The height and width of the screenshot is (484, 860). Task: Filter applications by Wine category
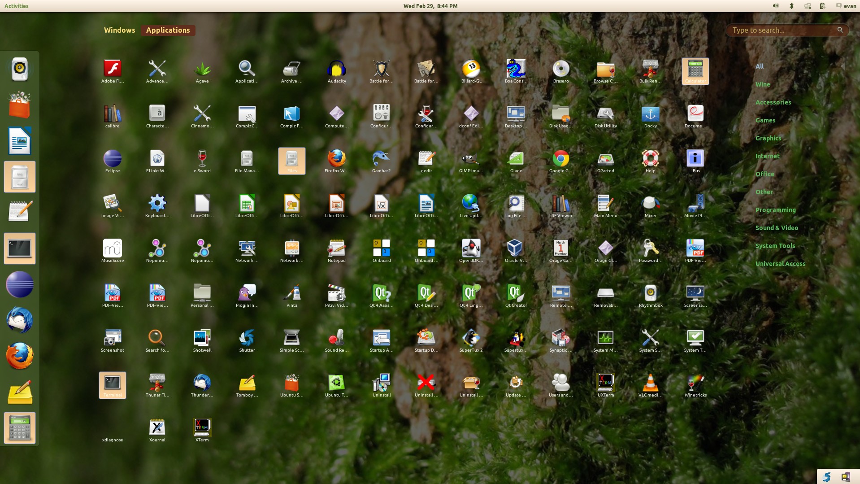[763, 84]
